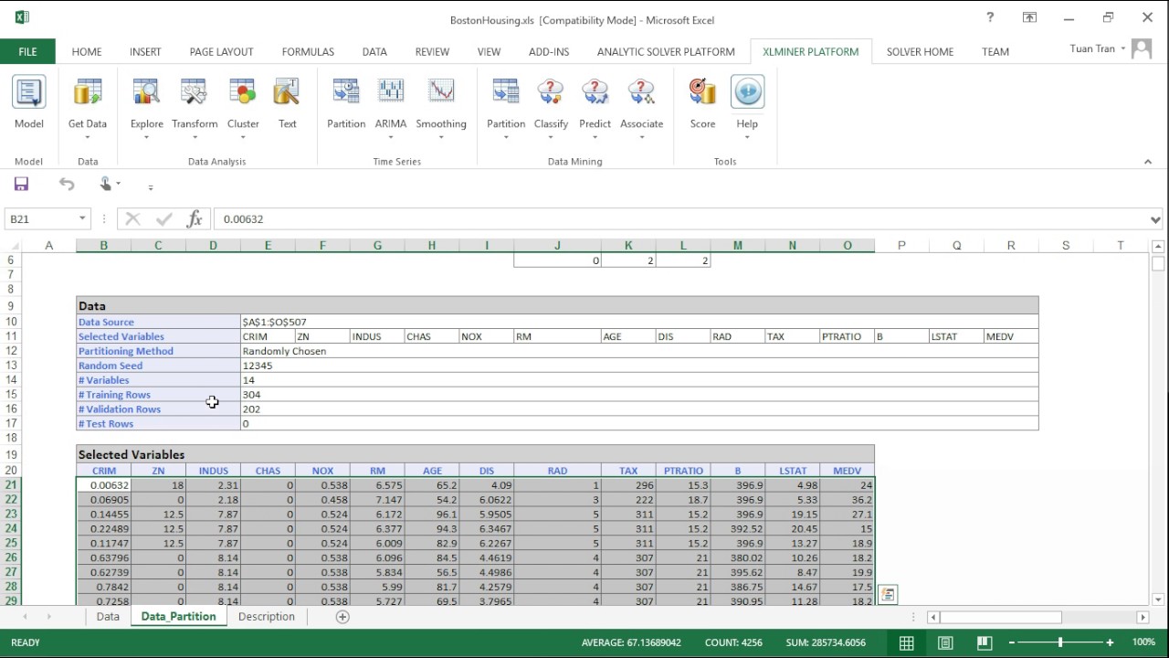
Task: Open Excel Help question mark
Action: coord(990,17)
